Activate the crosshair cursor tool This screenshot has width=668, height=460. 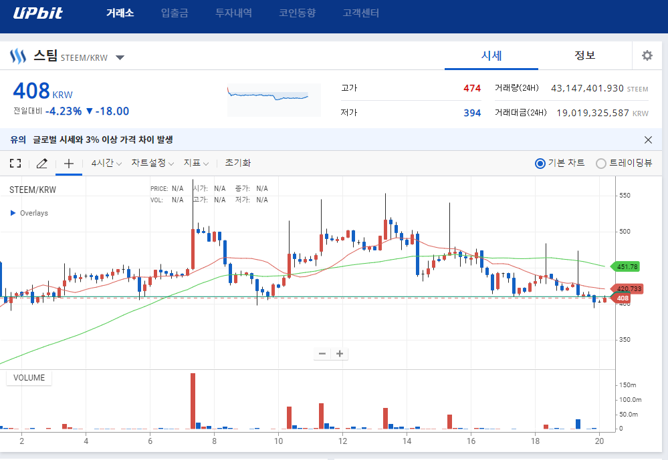click(68, 163)
